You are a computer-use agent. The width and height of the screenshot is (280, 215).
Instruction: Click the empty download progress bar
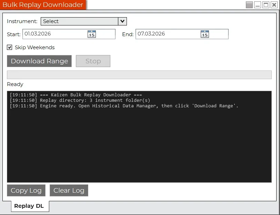tap(139, 75)
